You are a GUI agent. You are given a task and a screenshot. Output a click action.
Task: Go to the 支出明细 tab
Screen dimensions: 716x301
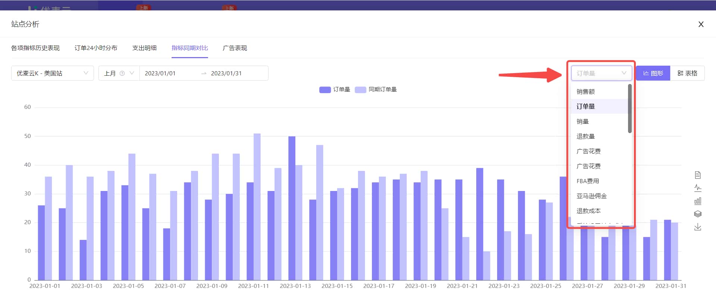(x=144, y=48)
